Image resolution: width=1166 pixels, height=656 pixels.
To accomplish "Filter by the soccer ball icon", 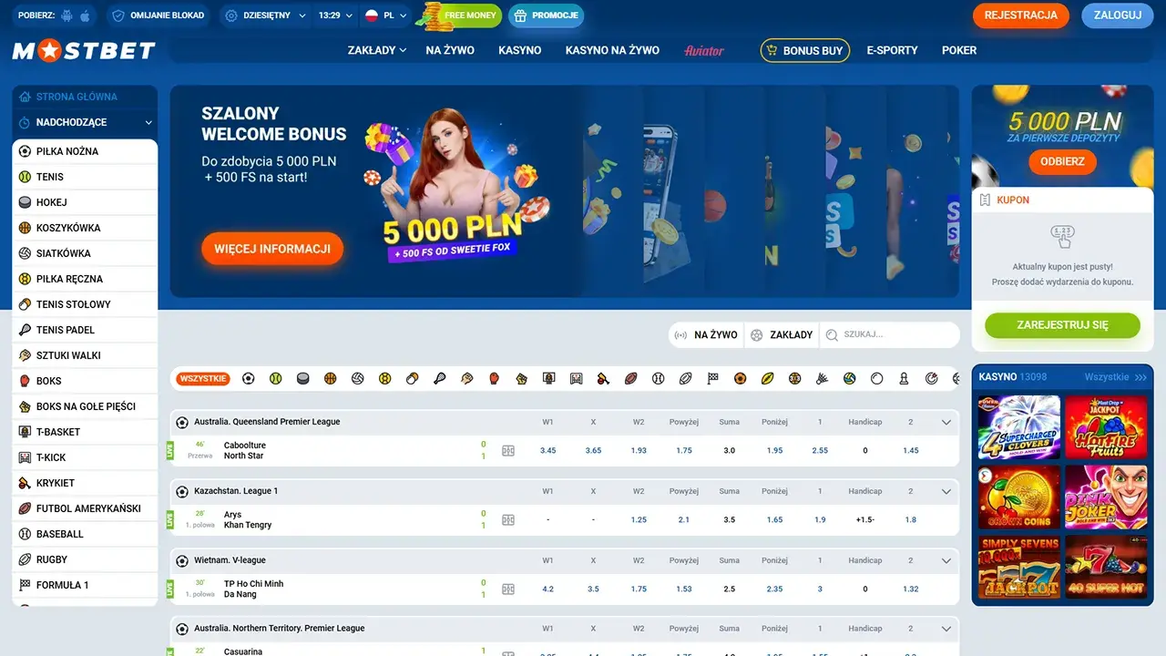I will click(x=248, y=378).
